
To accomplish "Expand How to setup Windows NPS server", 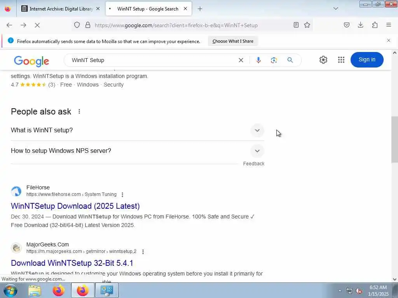I will click(137, 151).
